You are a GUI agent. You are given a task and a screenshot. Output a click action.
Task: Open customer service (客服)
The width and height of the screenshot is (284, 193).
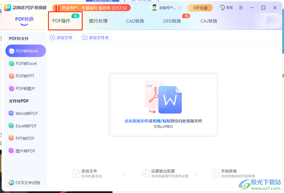click(226, 8)
